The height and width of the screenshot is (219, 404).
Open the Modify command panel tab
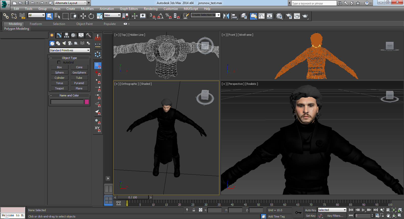[x=59, y=35]
